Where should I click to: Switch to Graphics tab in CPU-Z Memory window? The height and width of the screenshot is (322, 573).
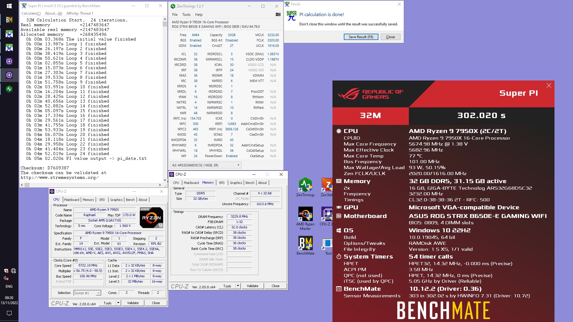tap(236, 183)
